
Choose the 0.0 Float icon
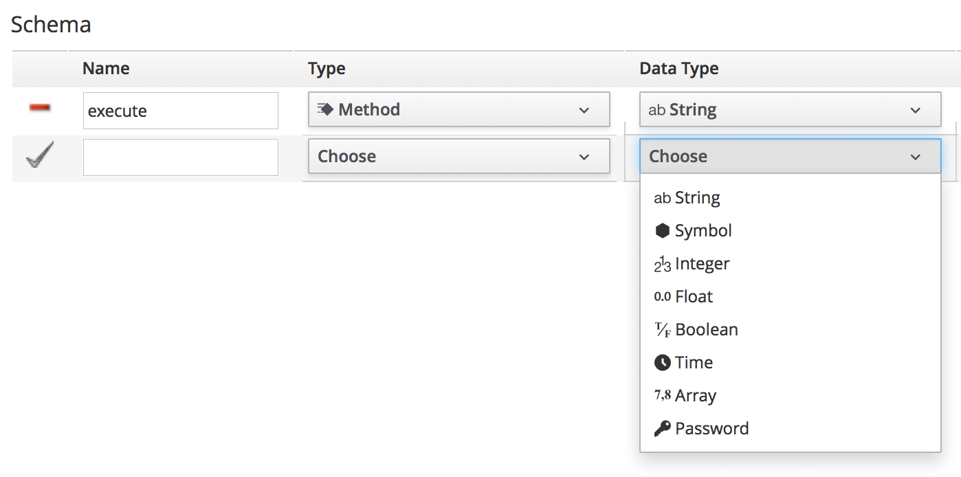pyautogui.click(x=662, y=297)
